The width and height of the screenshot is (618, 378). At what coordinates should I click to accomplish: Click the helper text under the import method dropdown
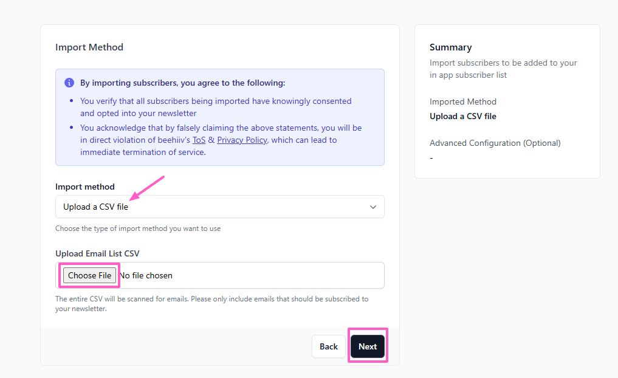[x=138, y=229]
